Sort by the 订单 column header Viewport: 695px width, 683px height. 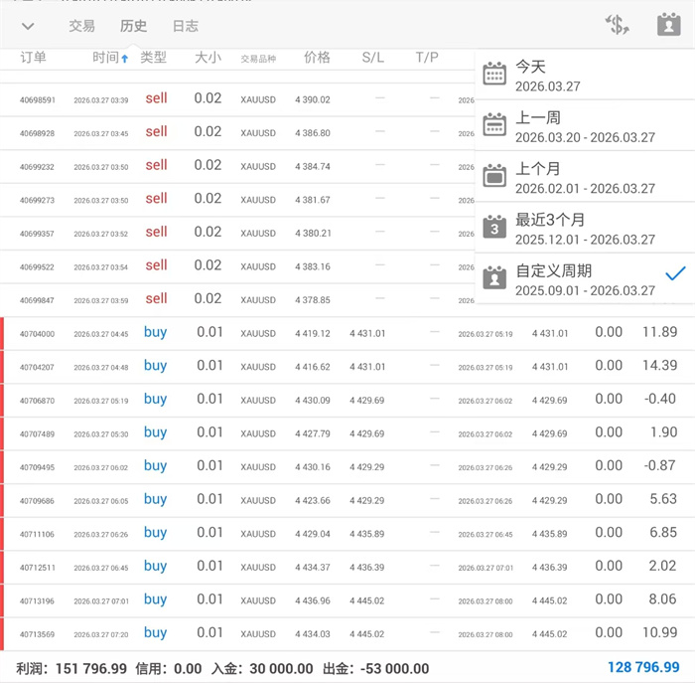pos(34,58)
